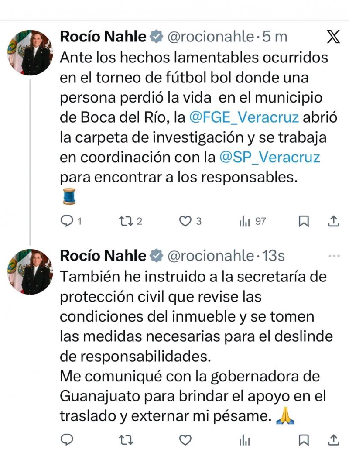Bookmark the first tweet
Viewport: 349px width, 456px height.
(x=304, y=221)
